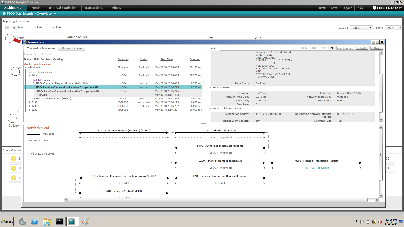
Task: Click the Find search term field
Action: pyautogui.click(x=345, y=48)
